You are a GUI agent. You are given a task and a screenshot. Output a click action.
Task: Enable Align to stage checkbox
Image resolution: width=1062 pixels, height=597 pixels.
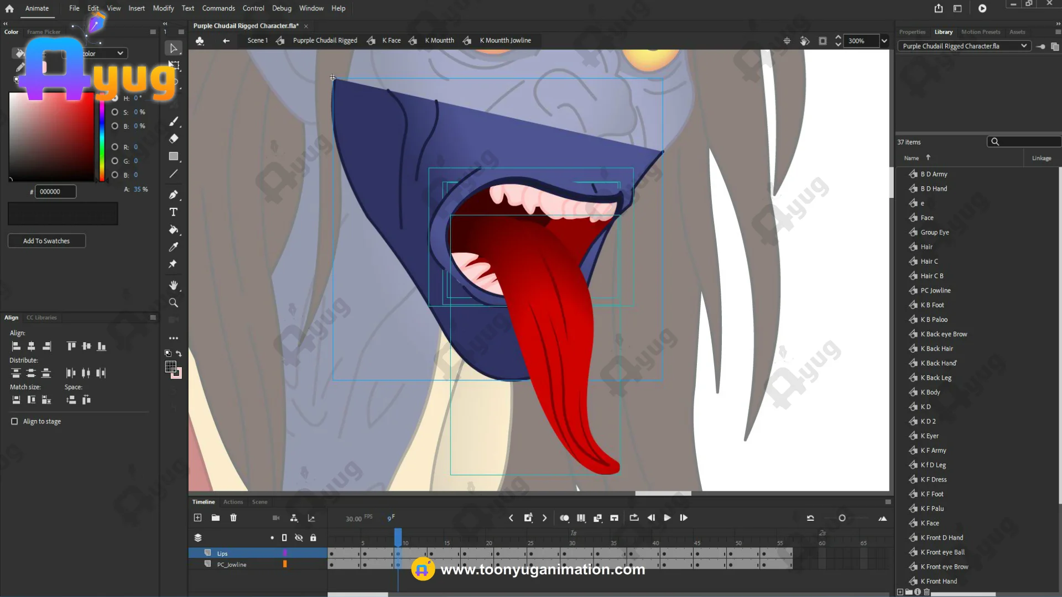14,421
